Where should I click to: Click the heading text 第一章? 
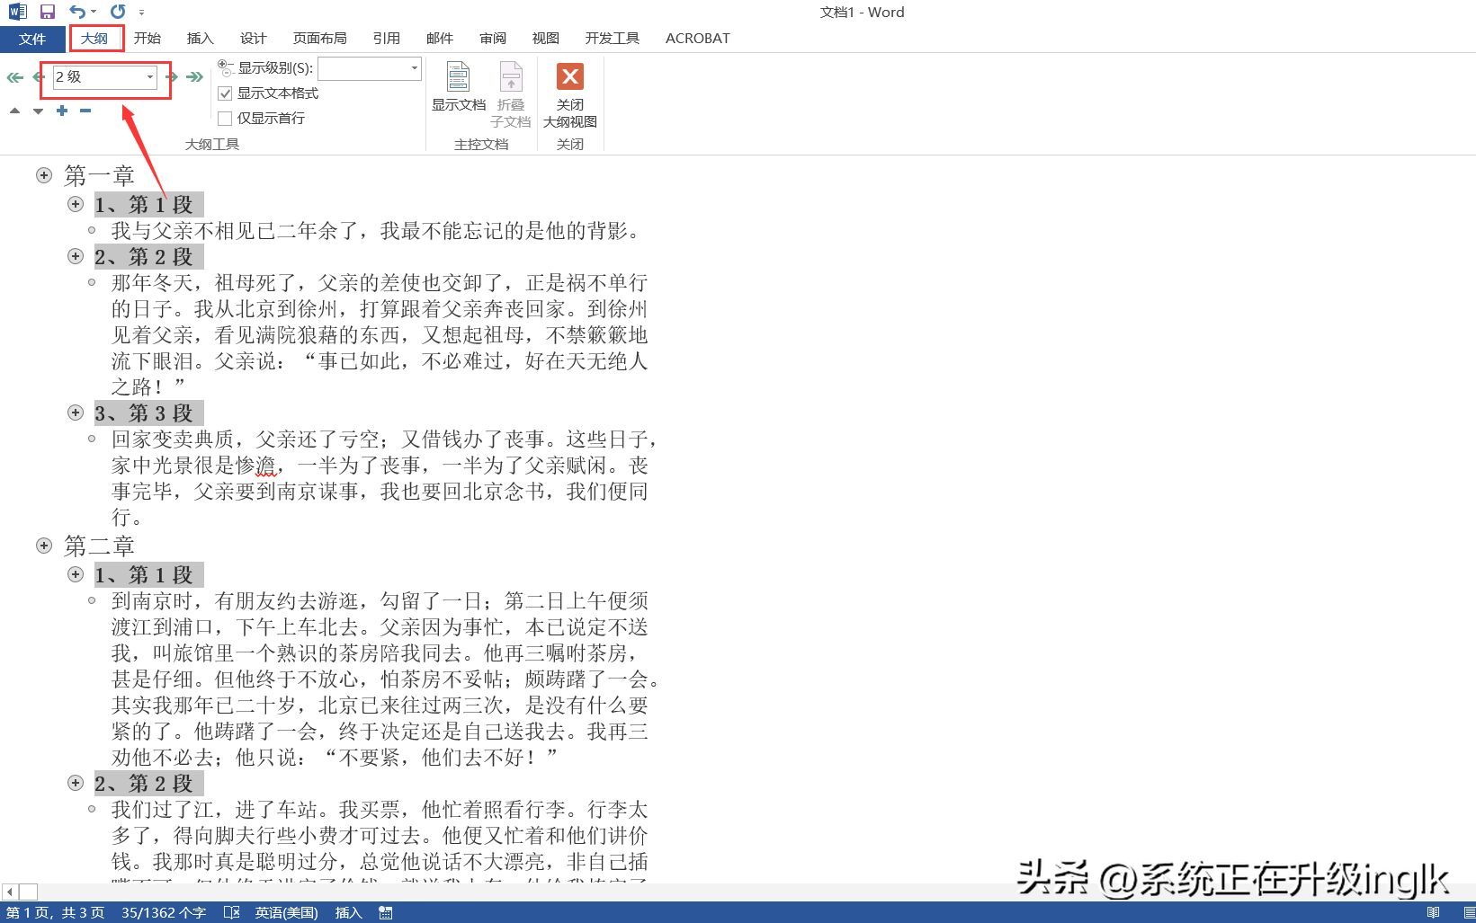click(x=100, y=175)
